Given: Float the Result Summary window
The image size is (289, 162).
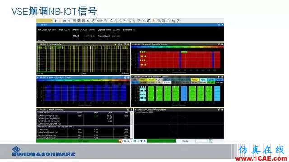Looking at the screenshot, I should pyautogui.click(x=128, y=110).
